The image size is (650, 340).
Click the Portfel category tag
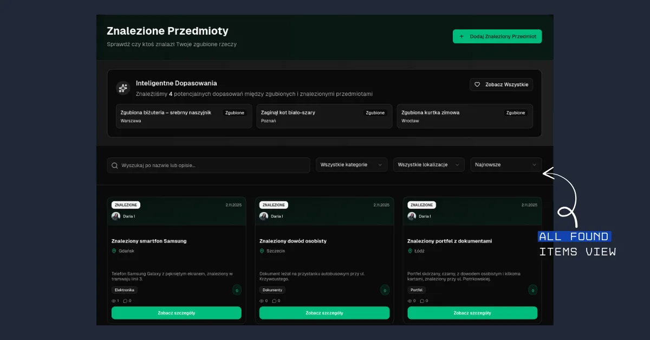tap(417, 290)
